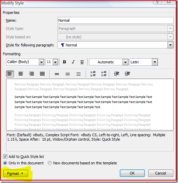Open the Calibri (Body) font dropdown

point(41,62)
